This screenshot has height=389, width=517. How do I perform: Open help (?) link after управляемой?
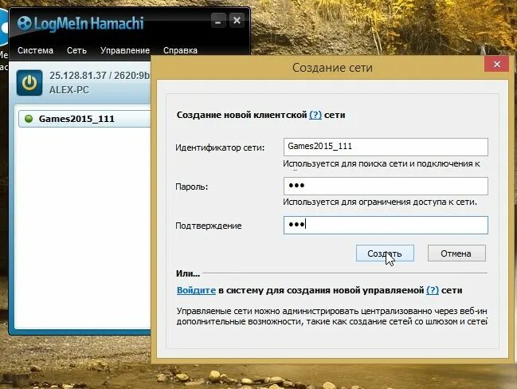point(433,290)
